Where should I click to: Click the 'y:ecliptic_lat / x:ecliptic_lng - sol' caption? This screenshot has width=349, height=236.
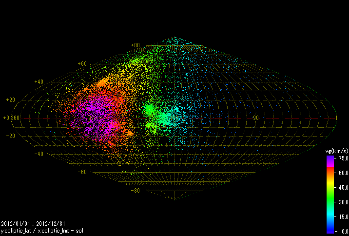42,231
